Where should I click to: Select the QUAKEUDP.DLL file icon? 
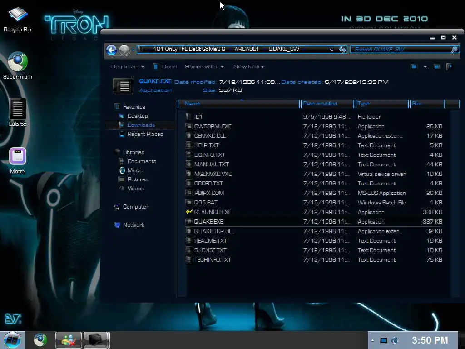pyautogui.click(x=188, y=231)
